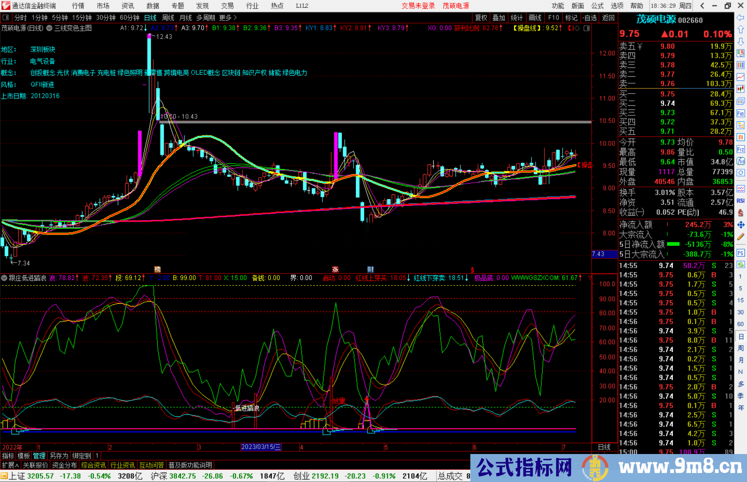Open the 叠加 overlay option
This screenshot has height=482, width=747.
coord(499,18)
